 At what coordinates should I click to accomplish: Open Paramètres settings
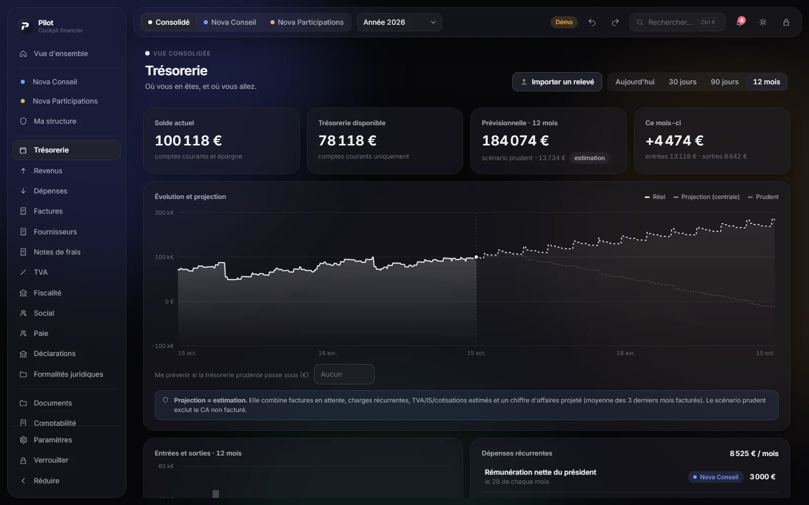[67, 440]
